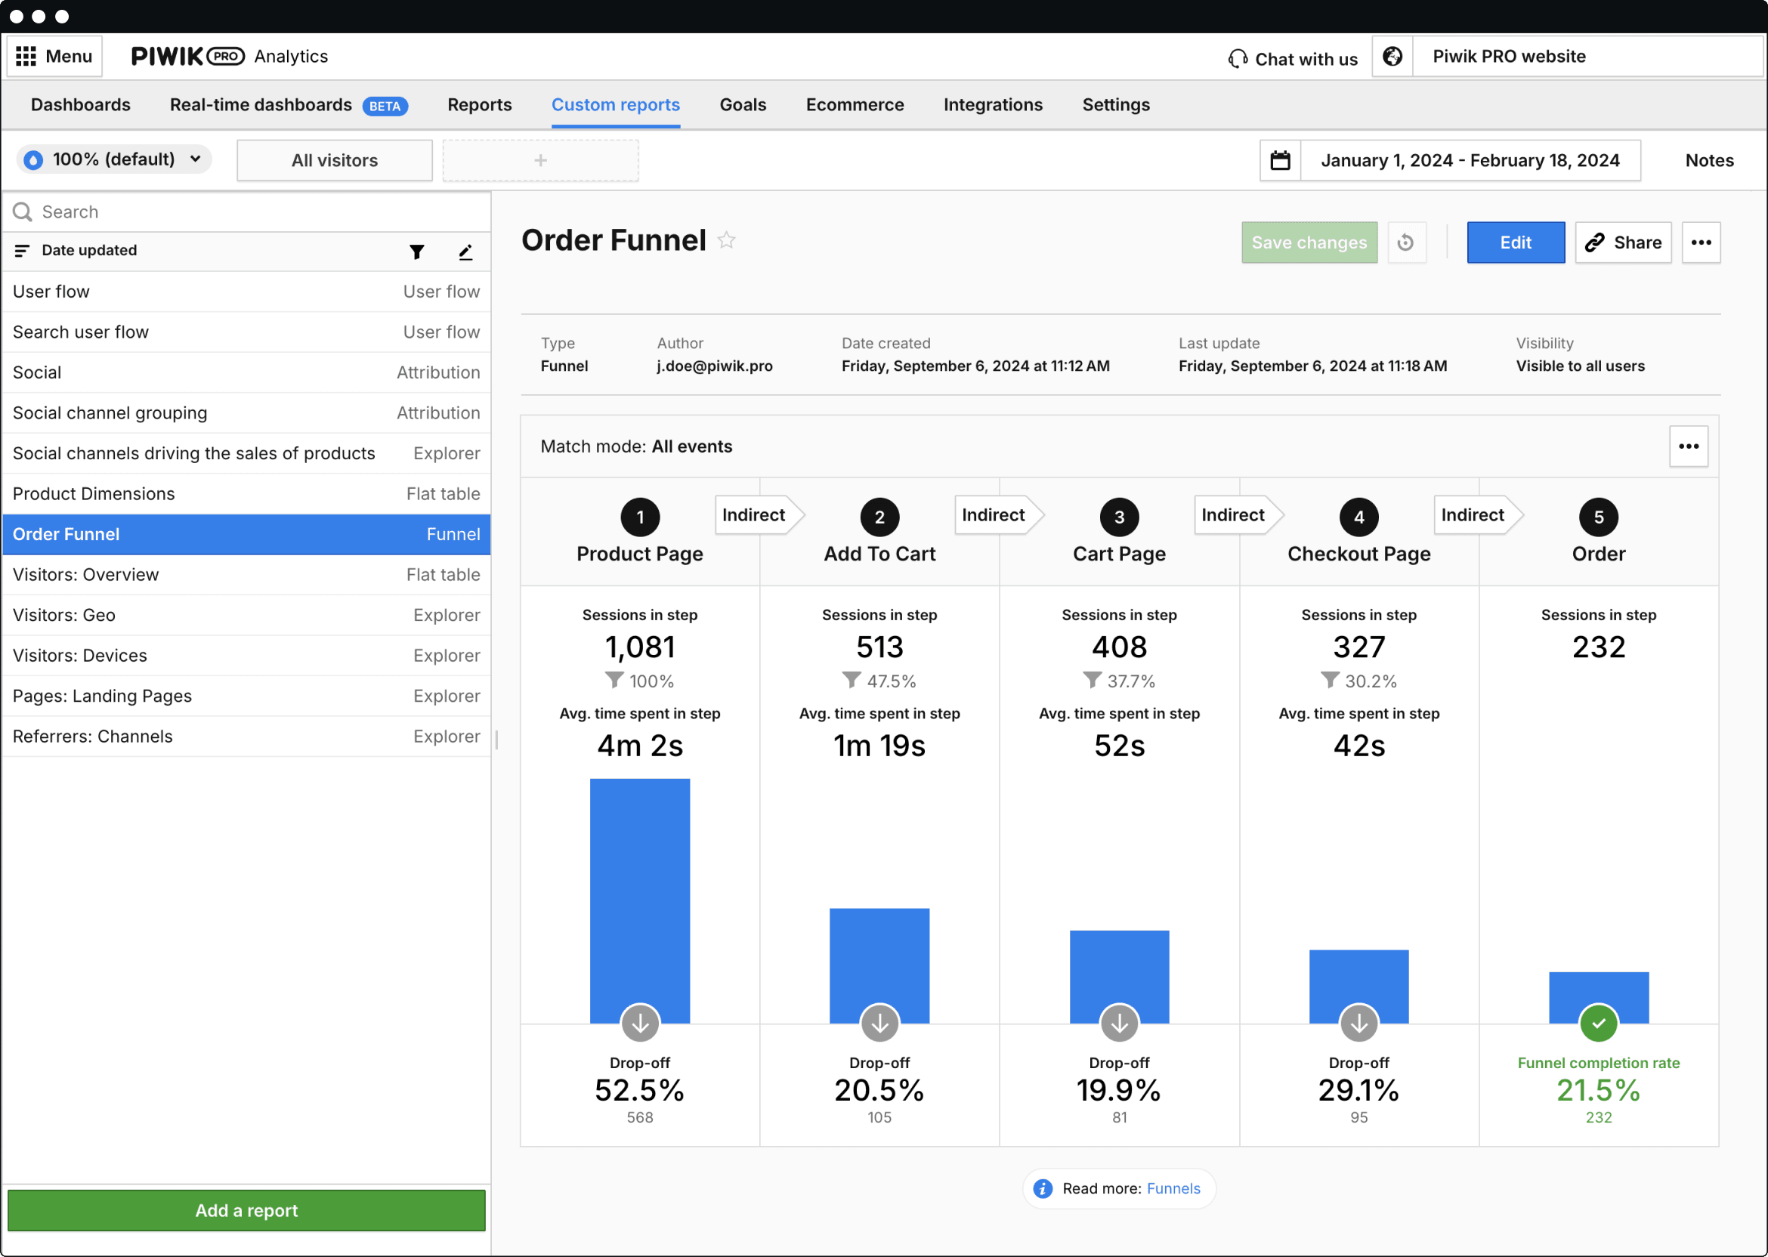The height and width of the screenshot is (1257, 1768).
Task: Open the filter icon above the report list
Action: pos(416,252)
